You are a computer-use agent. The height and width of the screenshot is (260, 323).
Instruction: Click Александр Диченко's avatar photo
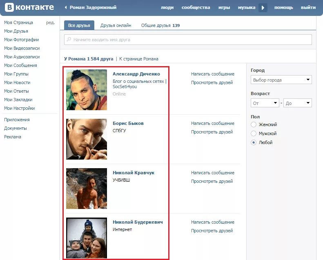coord(87,90)
